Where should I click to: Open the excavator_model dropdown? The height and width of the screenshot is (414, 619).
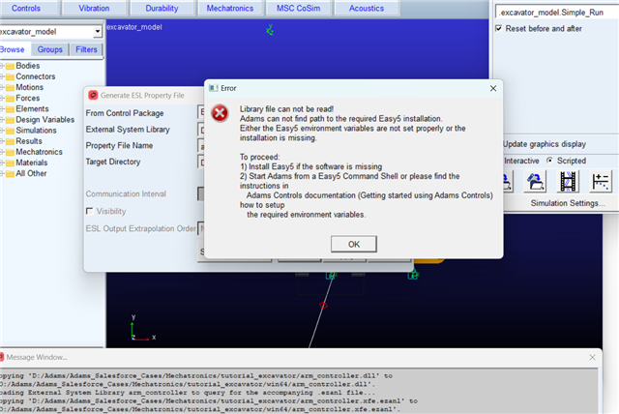[x=97, y=32]
